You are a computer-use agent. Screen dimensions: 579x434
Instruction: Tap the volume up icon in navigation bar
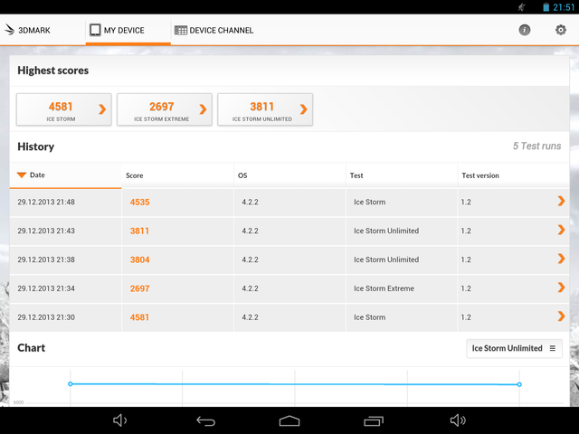[458, 420]
